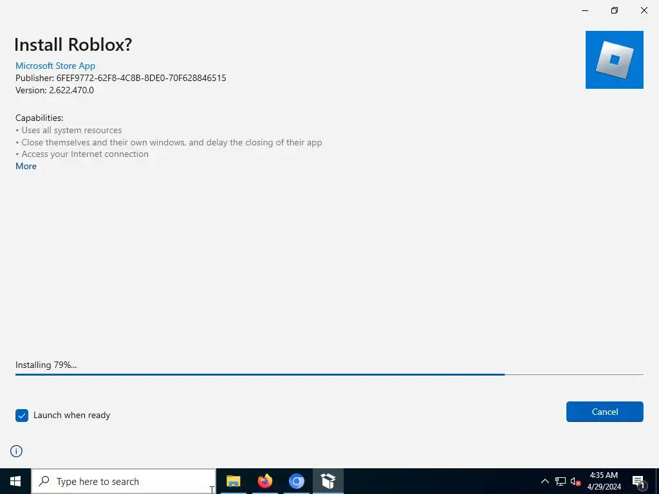This screenshot has width=659, height=494.
Task: Open the clock showing 4:35 AM
Action: click(x=604, y=481)
